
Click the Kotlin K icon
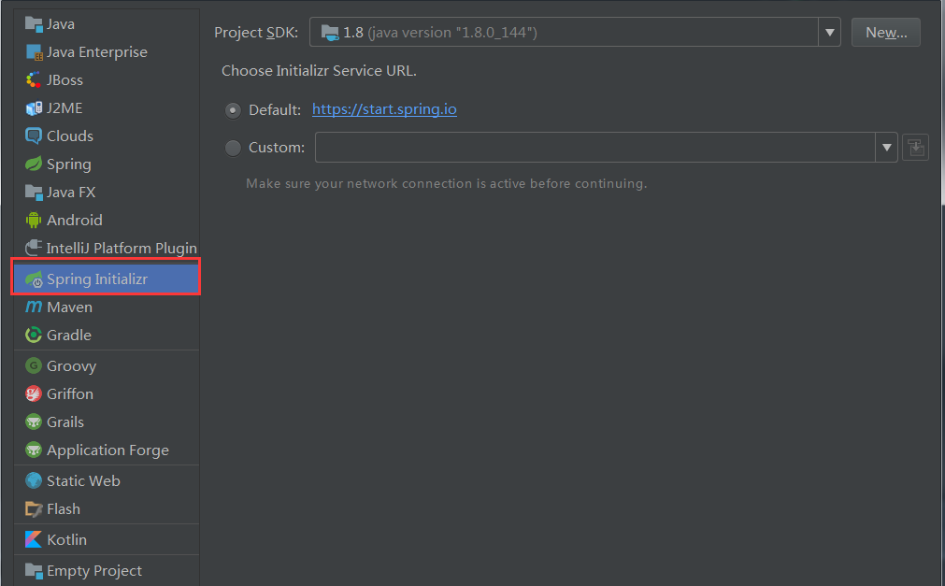point(34,539)
